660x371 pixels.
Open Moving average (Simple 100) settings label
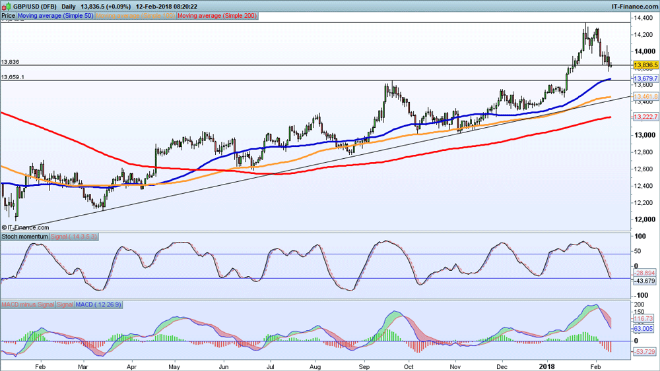[x=135, y=16]
